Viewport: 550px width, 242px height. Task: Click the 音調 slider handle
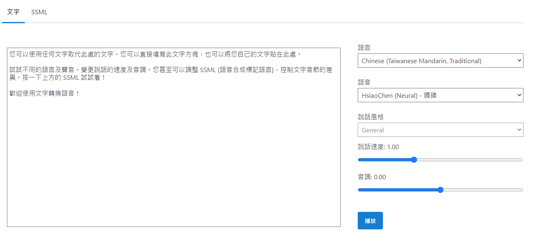coord(440,190)
